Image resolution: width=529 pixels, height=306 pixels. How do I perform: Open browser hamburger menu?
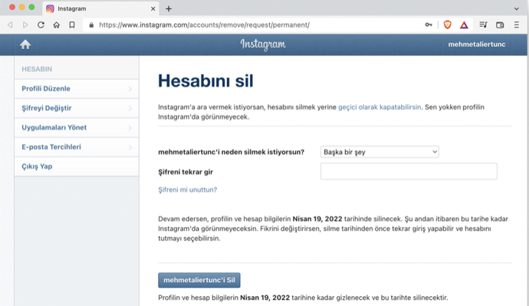coord(517,25)
